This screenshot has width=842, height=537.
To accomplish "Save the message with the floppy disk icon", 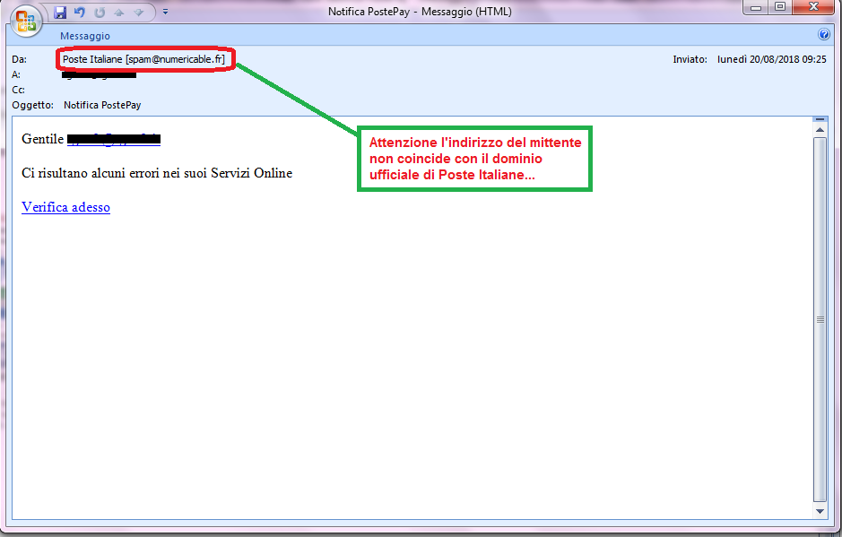I will point(59,12).
